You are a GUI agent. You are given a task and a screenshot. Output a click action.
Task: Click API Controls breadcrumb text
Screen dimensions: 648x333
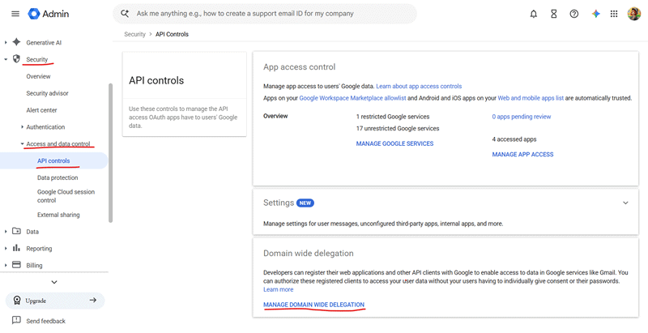tap(172, 34)
